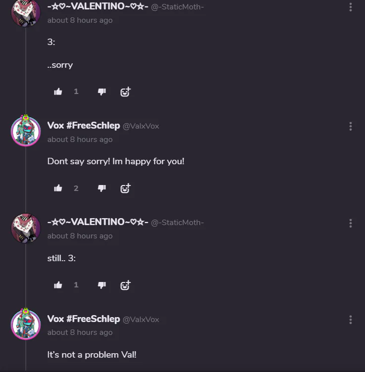The width and height of the screenshot is (365, 372).
Task: Open three-dot menu on "Dont say sorry!" comment
Action: 351,126
